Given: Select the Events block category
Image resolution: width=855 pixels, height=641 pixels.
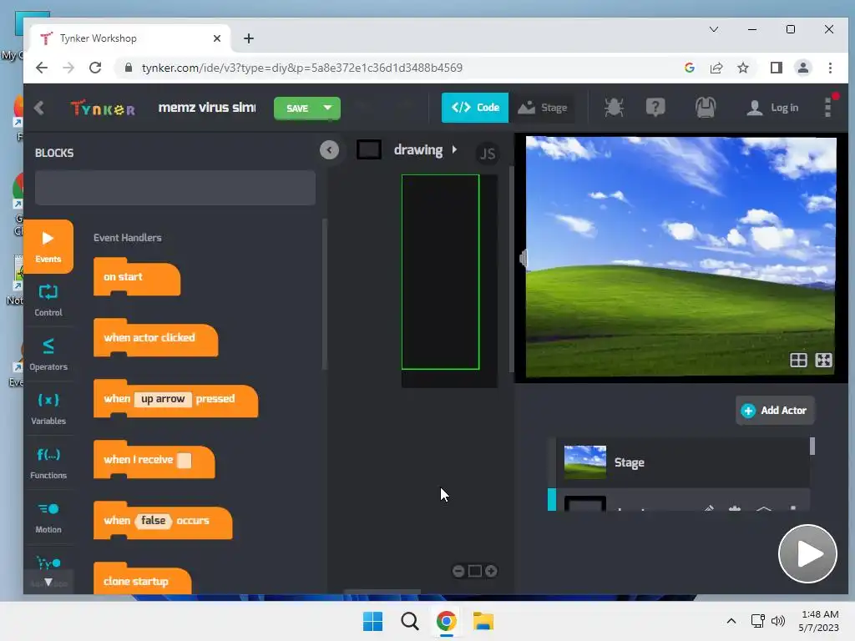Looking at the screenshot, I should 48,246.
